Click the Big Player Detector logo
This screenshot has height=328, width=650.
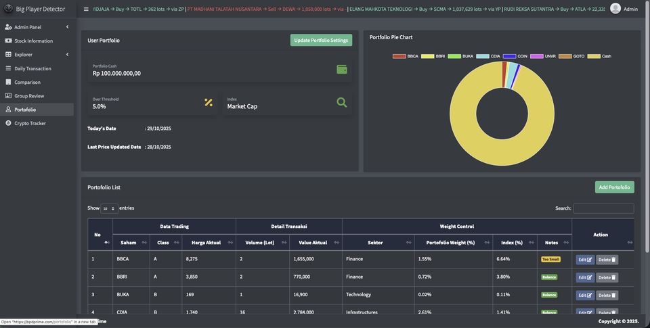tap(8, 9)
